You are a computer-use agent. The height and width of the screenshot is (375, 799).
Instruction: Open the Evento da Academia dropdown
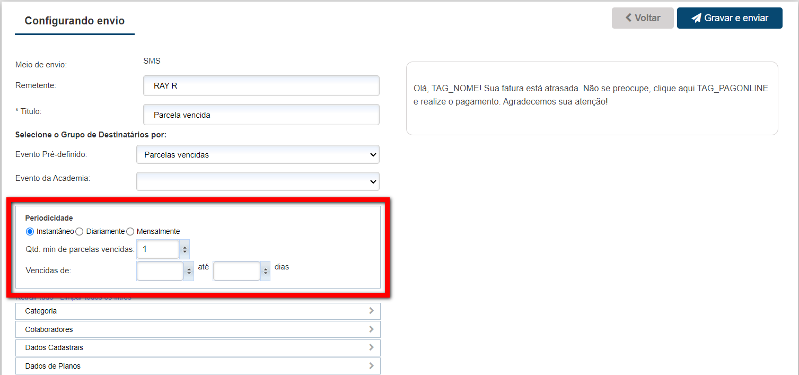[258, 181]
